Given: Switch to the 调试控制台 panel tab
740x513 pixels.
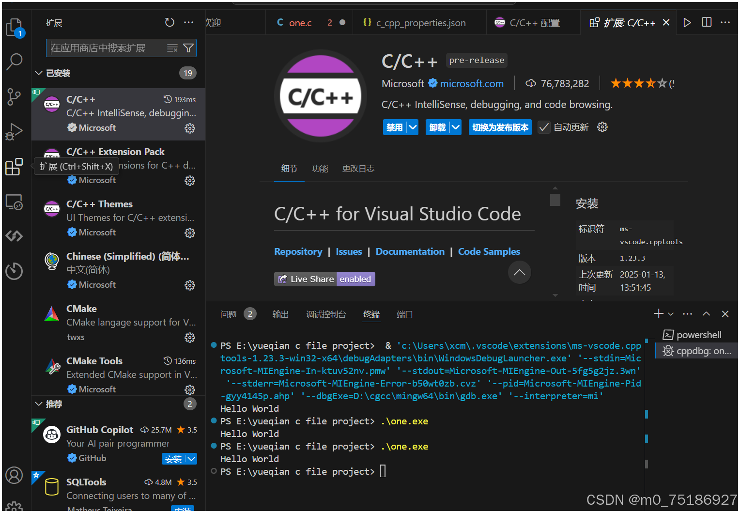Looking at the screenshot, I should (326, 314).
